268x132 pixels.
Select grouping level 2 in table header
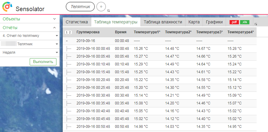pos(70,32)
